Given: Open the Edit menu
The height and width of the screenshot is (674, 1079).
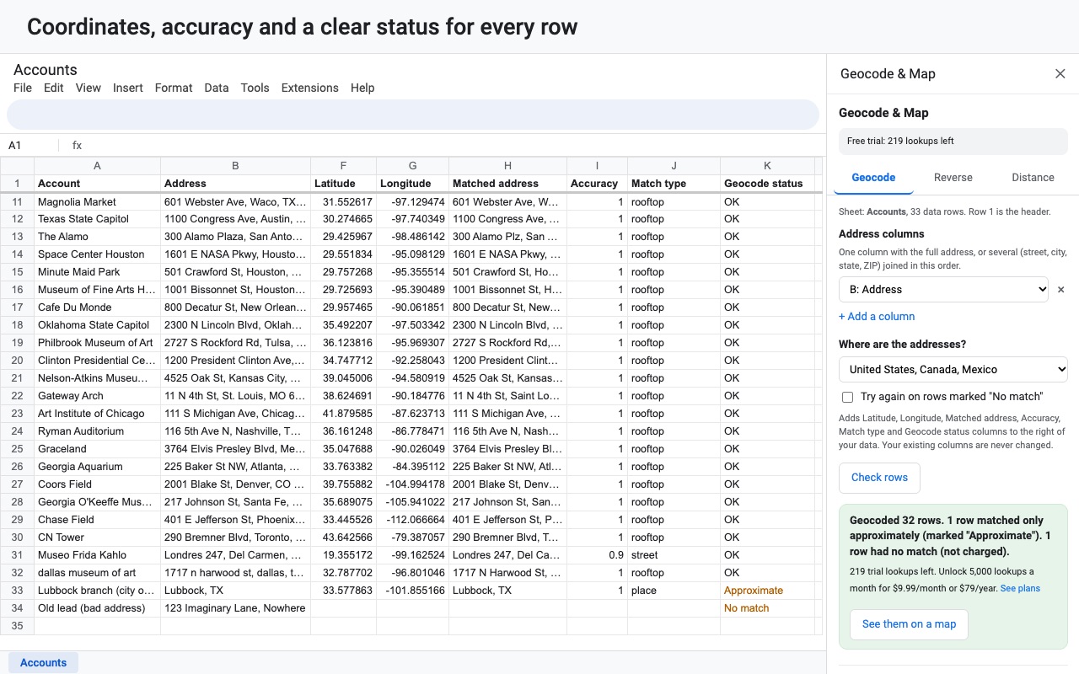Looking at the screenshot, I should [x=54, y=88].
